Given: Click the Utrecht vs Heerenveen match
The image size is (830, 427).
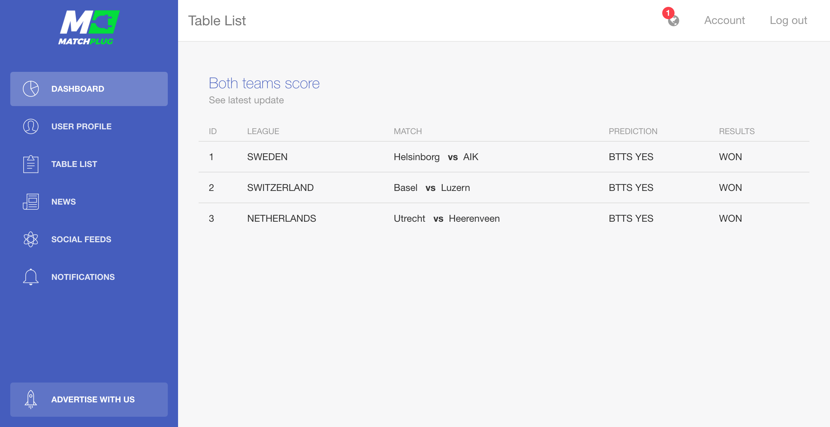Looking at the screenshot, I should pos(447,219).
